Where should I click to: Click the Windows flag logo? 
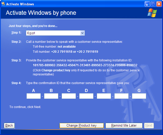[x=152, y=13]
